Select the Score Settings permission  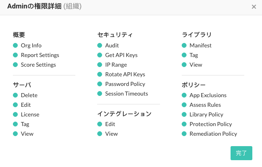(38, 65)
